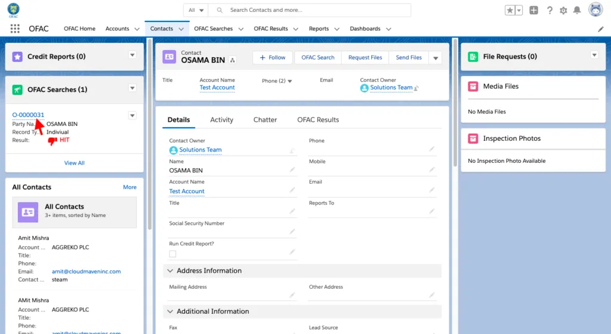The width and height of the screenshot is (611, 334).
Task: Open the Credit Reports panel dropdown
Action: pos(132,55)
